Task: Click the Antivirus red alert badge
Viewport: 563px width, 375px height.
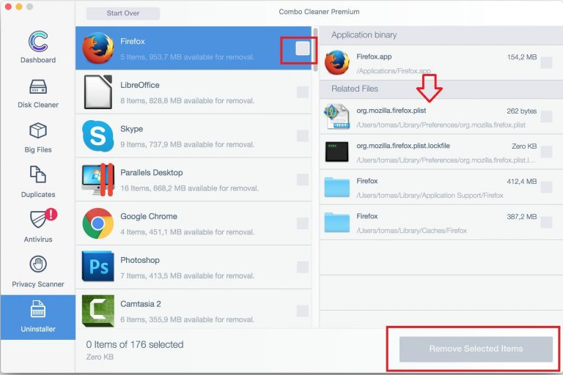Action: [x=51, y=215]
